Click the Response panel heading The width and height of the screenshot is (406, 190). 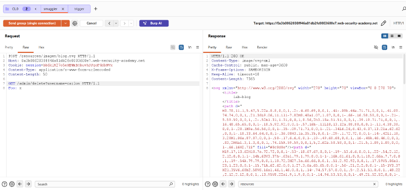pos(217,36)
